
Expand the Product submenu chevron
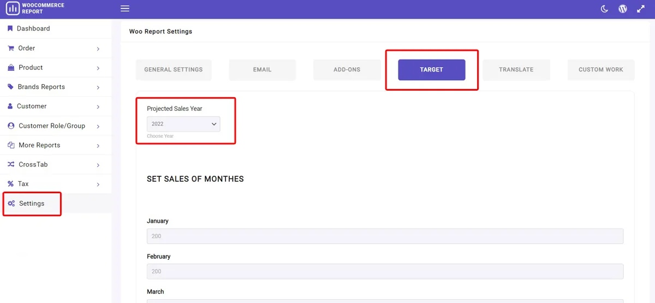[98, 68]
